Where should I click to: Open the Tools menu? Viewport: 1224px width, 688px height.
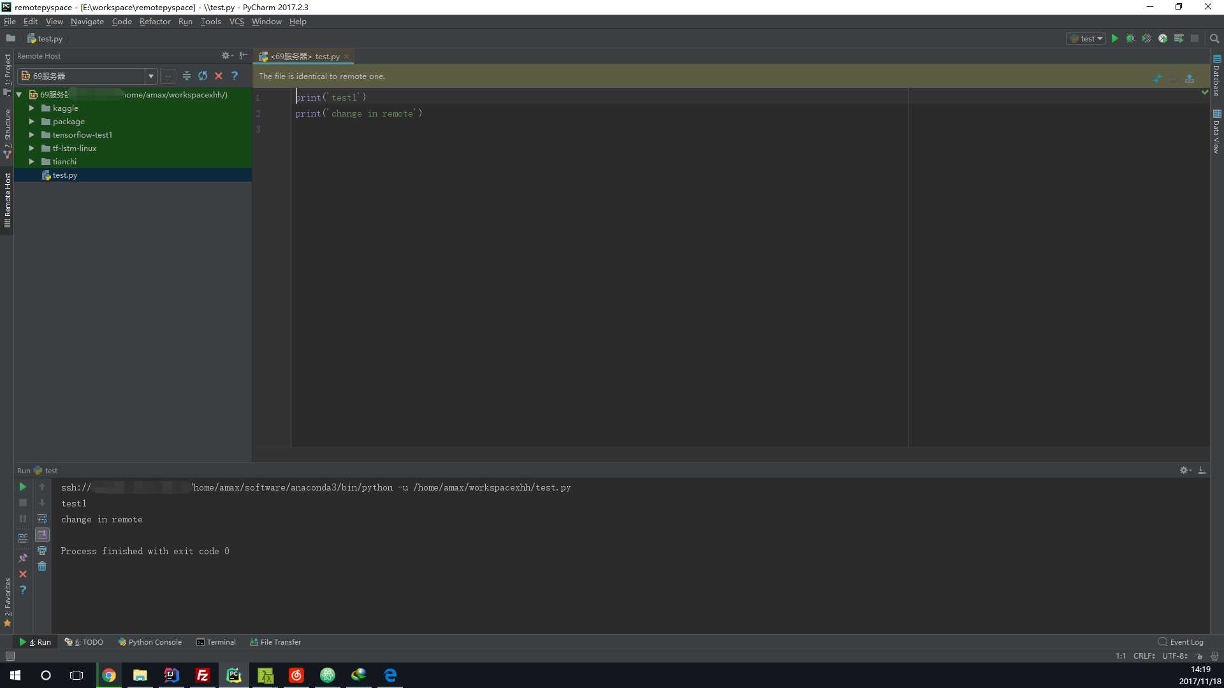click(x=211, y=21)
